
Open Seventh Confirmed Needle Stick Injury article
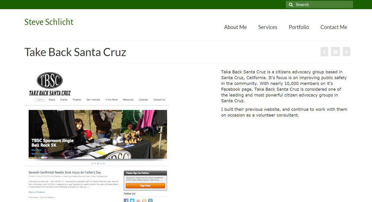tap(65, 172)
